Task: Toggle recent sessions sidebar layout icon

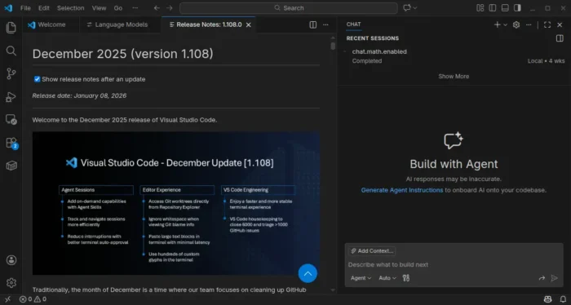Action: tap(560, 38)
